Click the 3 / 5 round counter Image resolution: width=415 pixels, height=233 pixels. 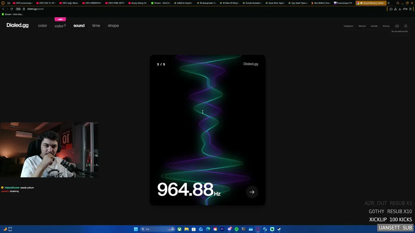[x=161, y=64]
